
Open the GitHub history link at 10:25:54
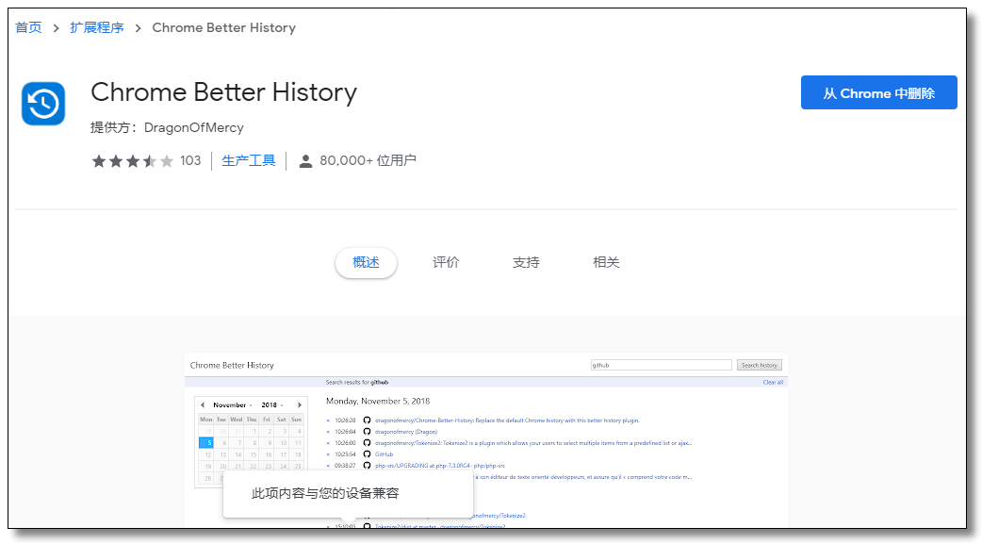click(x=384, y=454)
